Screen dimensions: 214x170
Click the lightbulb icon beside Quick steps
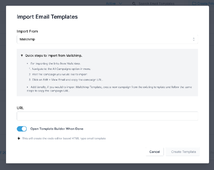(22, 56)
